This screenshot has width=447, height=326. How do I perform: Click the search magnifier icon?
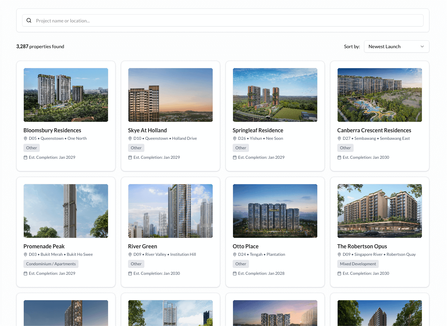click(29, 20)
